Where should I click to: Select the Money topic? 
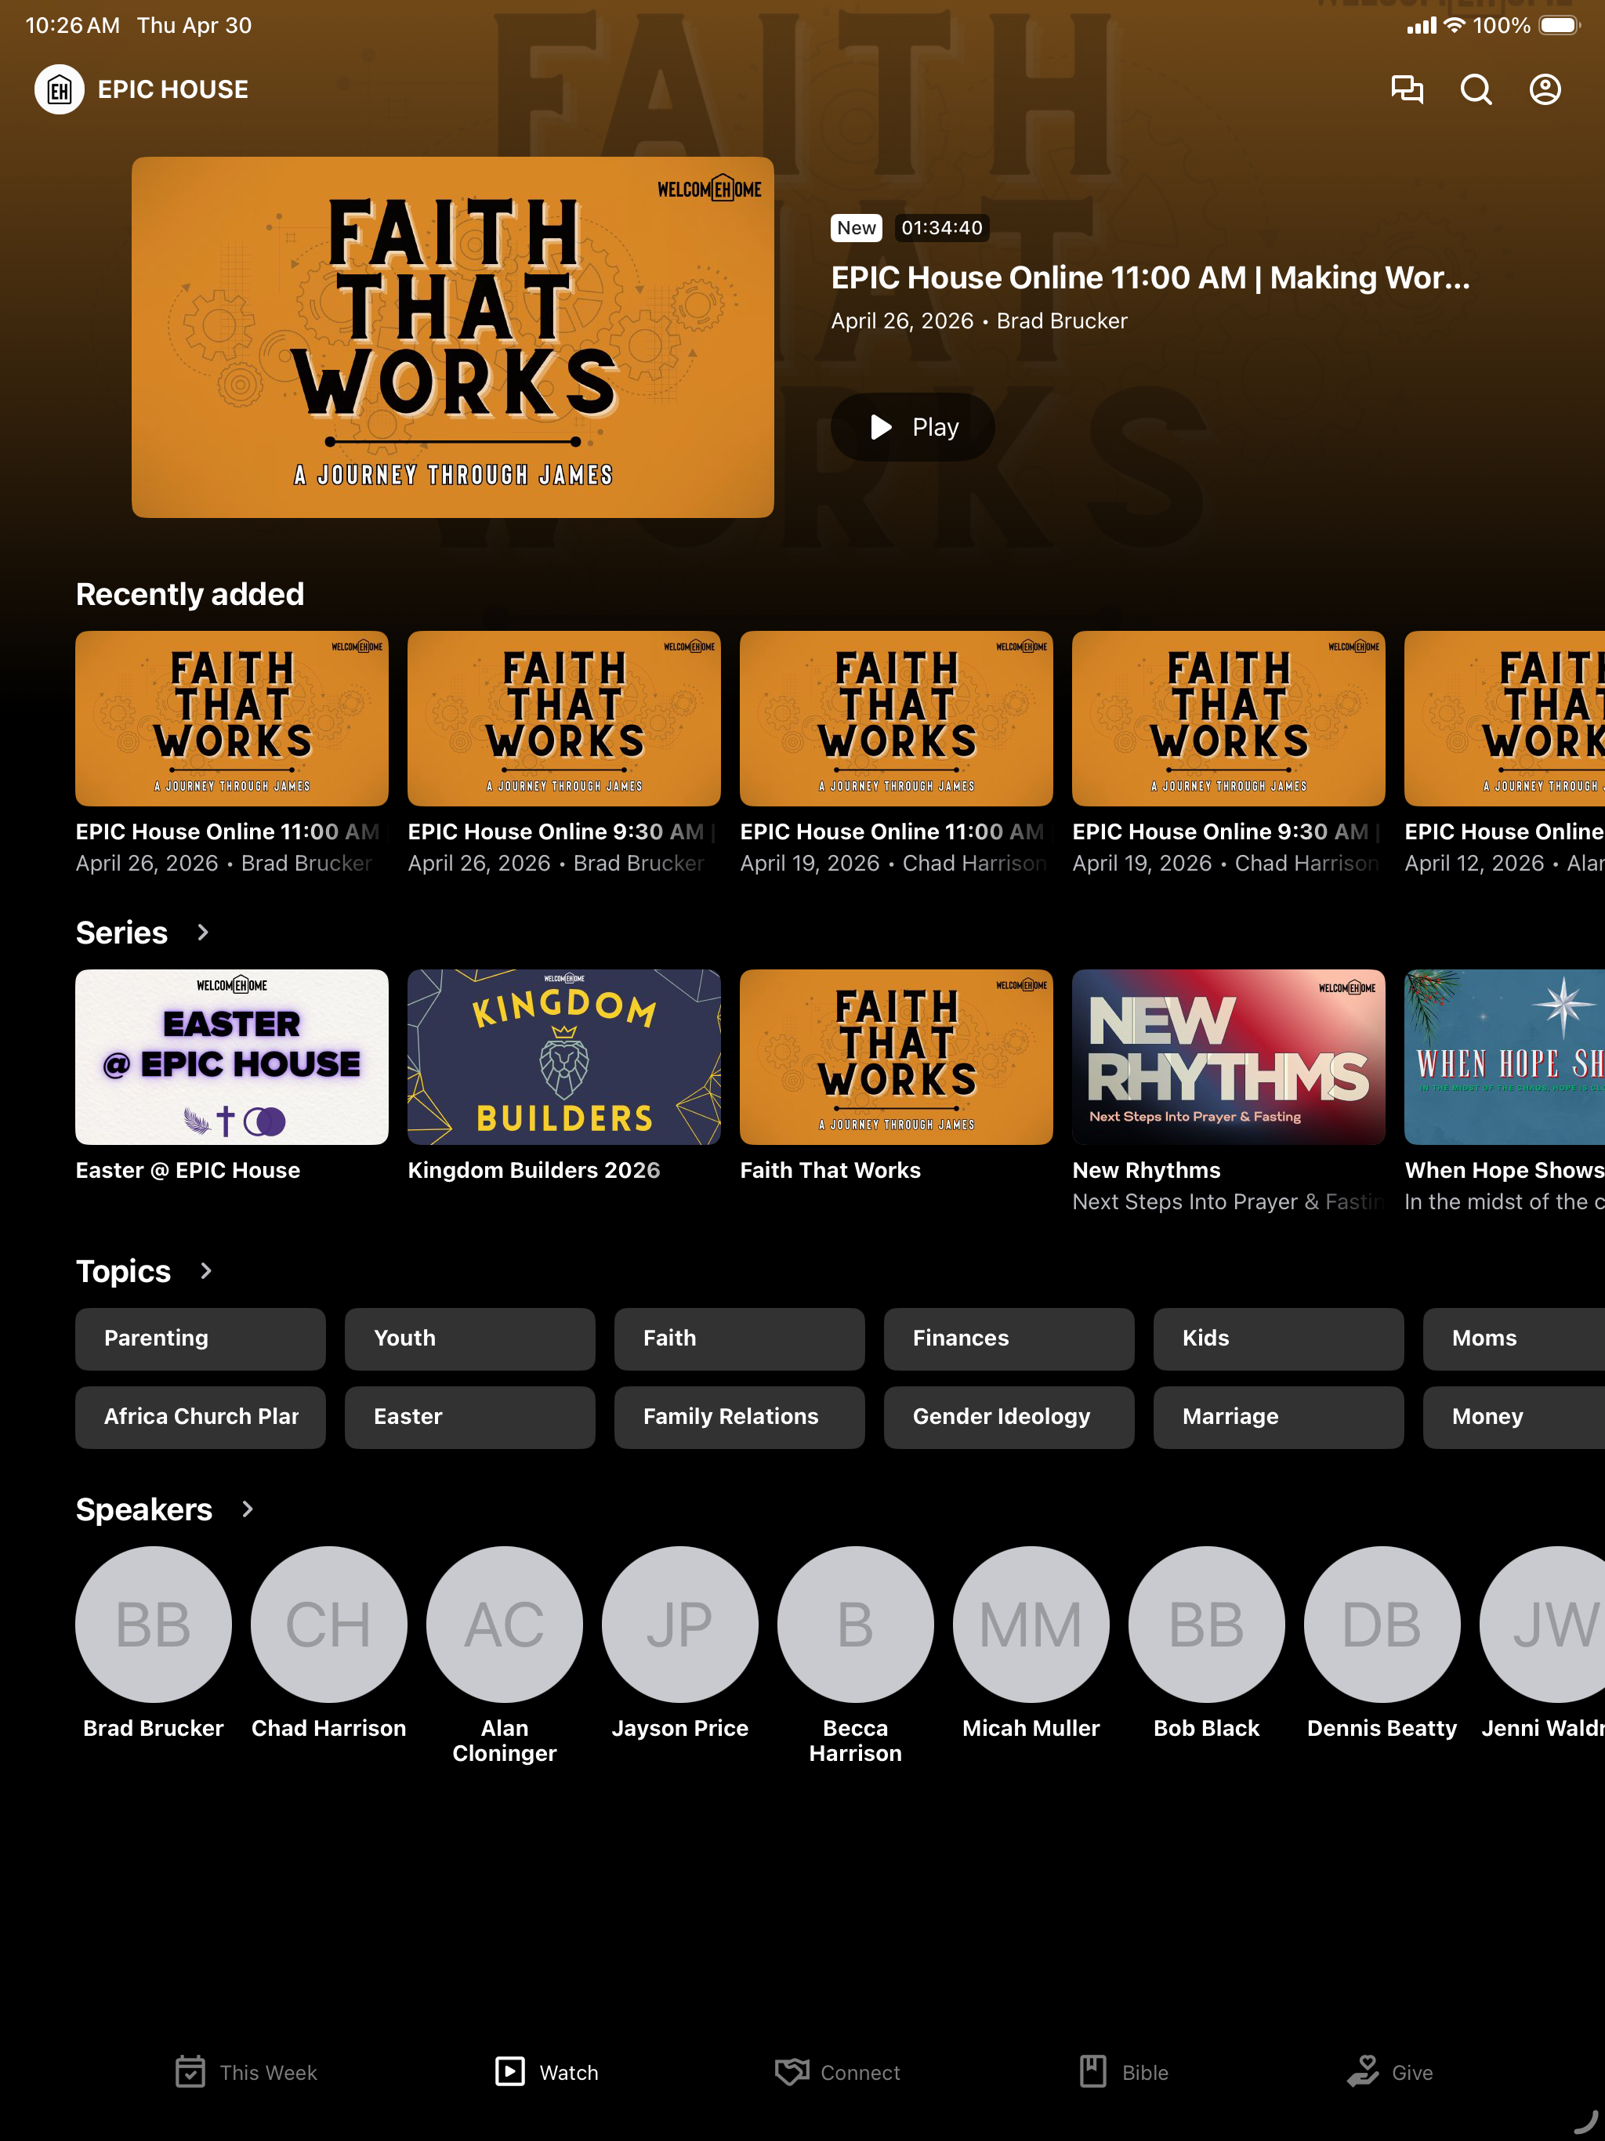tap(1514, 1417)
